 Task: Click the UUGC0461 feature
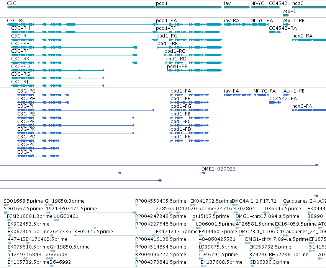point(56,220)
